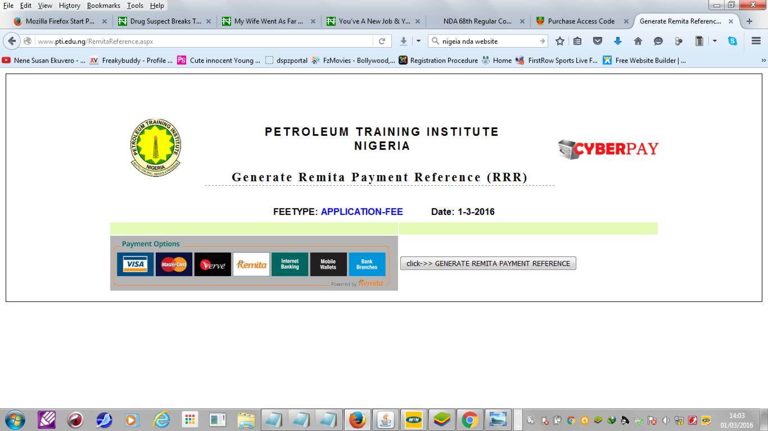Viewport: 768px width, 431px height.
Task: Pick the Remita payment icon
Action: point(251,264)
